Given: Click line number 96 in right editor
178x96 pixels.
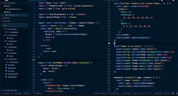Looking at the screenshot, I should tap(109, 43).
